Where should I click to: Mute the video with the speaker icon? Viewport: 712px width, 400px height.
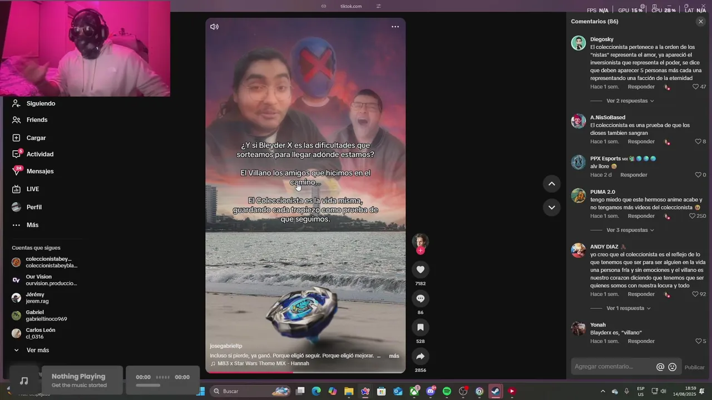coord(214,27)
